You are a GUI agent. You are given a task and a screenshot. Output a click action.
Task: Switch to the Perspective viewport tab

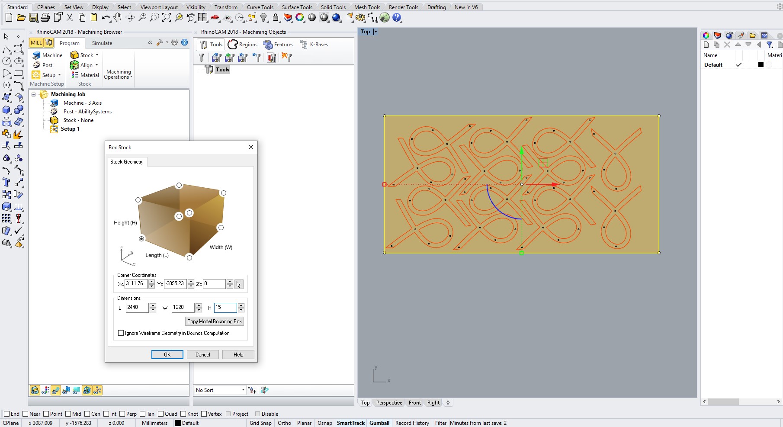389,403
